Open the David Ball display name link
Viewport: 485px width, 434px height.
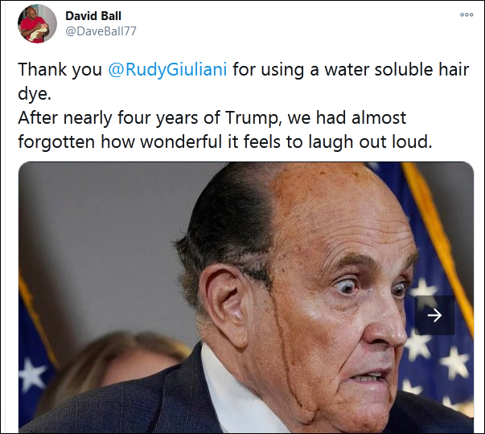coord(93,16)
